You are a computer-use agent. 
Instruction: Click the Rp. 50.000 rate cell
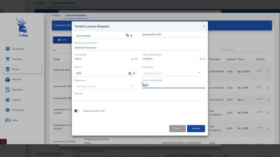tap(244, 72)
